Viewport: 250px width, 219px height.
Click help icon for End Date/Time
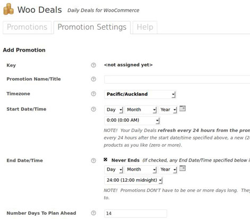pos(94,161)
